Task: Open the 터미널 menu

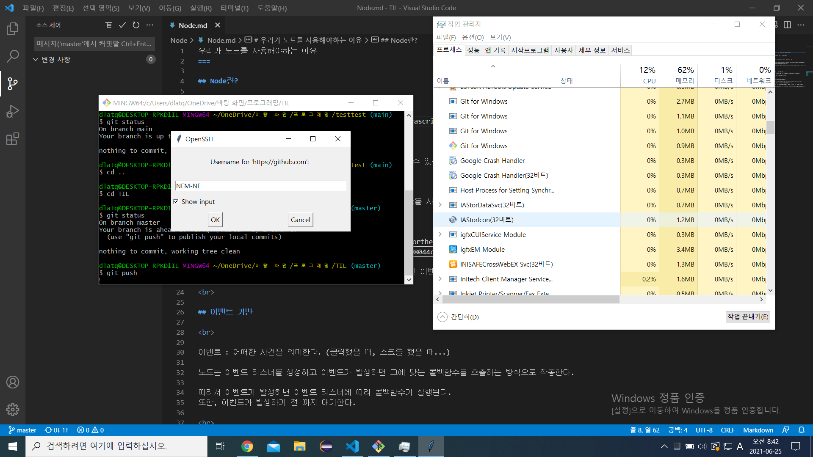Action: pyautogui.click(x=234, y=8)
